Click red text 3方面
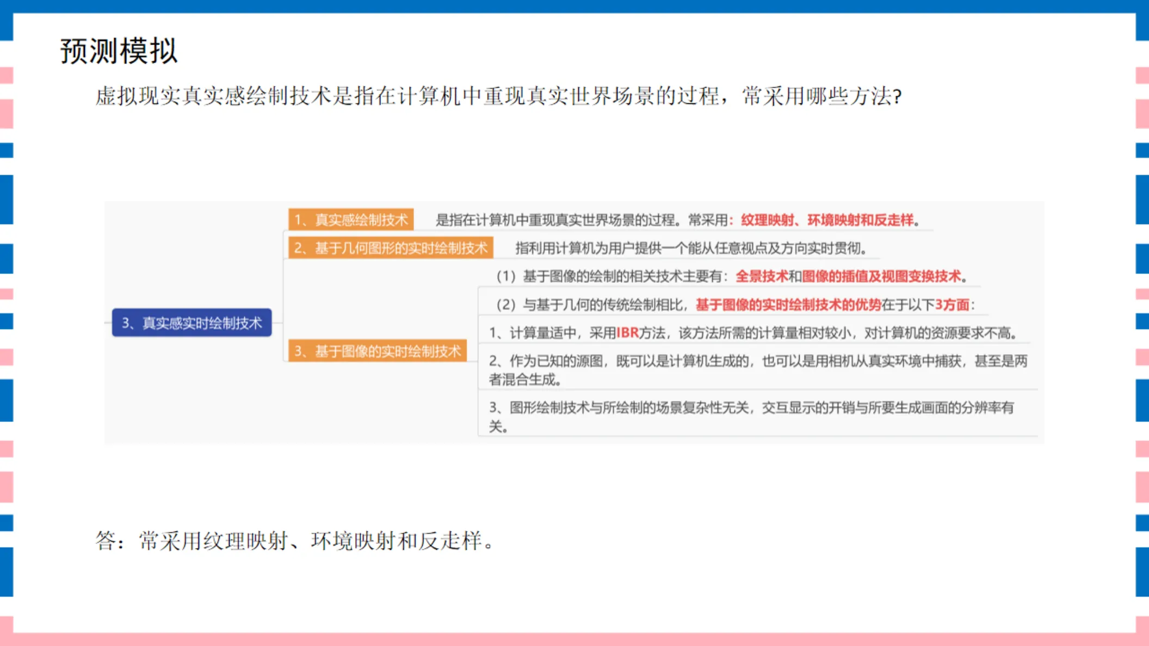This screenshot has width=1149, height=646. pos(952,305)
